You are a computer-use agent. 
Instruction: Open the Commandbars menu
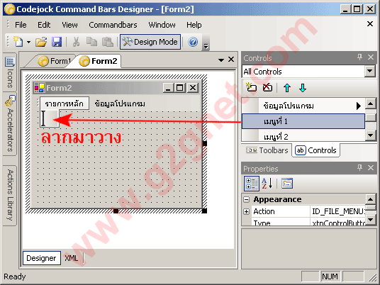[113, 25]
